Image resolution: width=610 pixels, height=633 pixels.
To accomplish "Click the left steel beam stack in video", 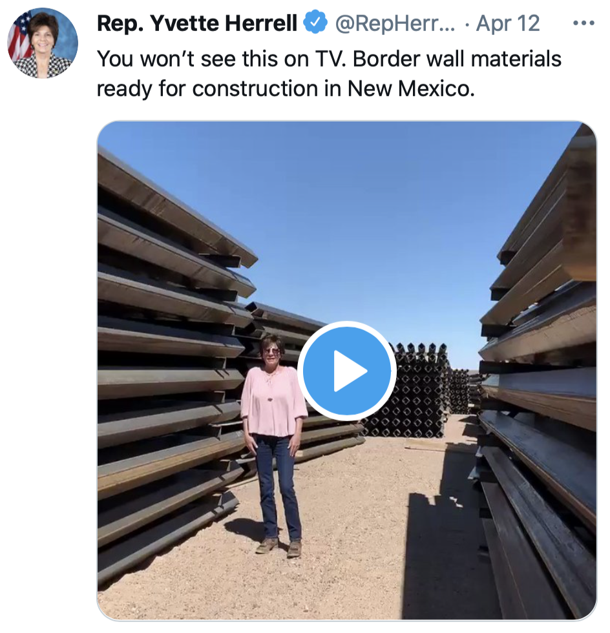I will coord(170,363).
